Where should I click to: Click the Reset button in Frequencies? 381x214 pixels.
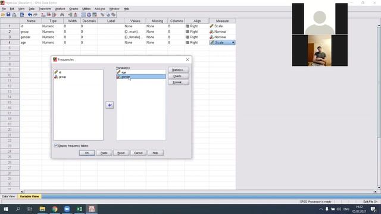coord(121,153)
